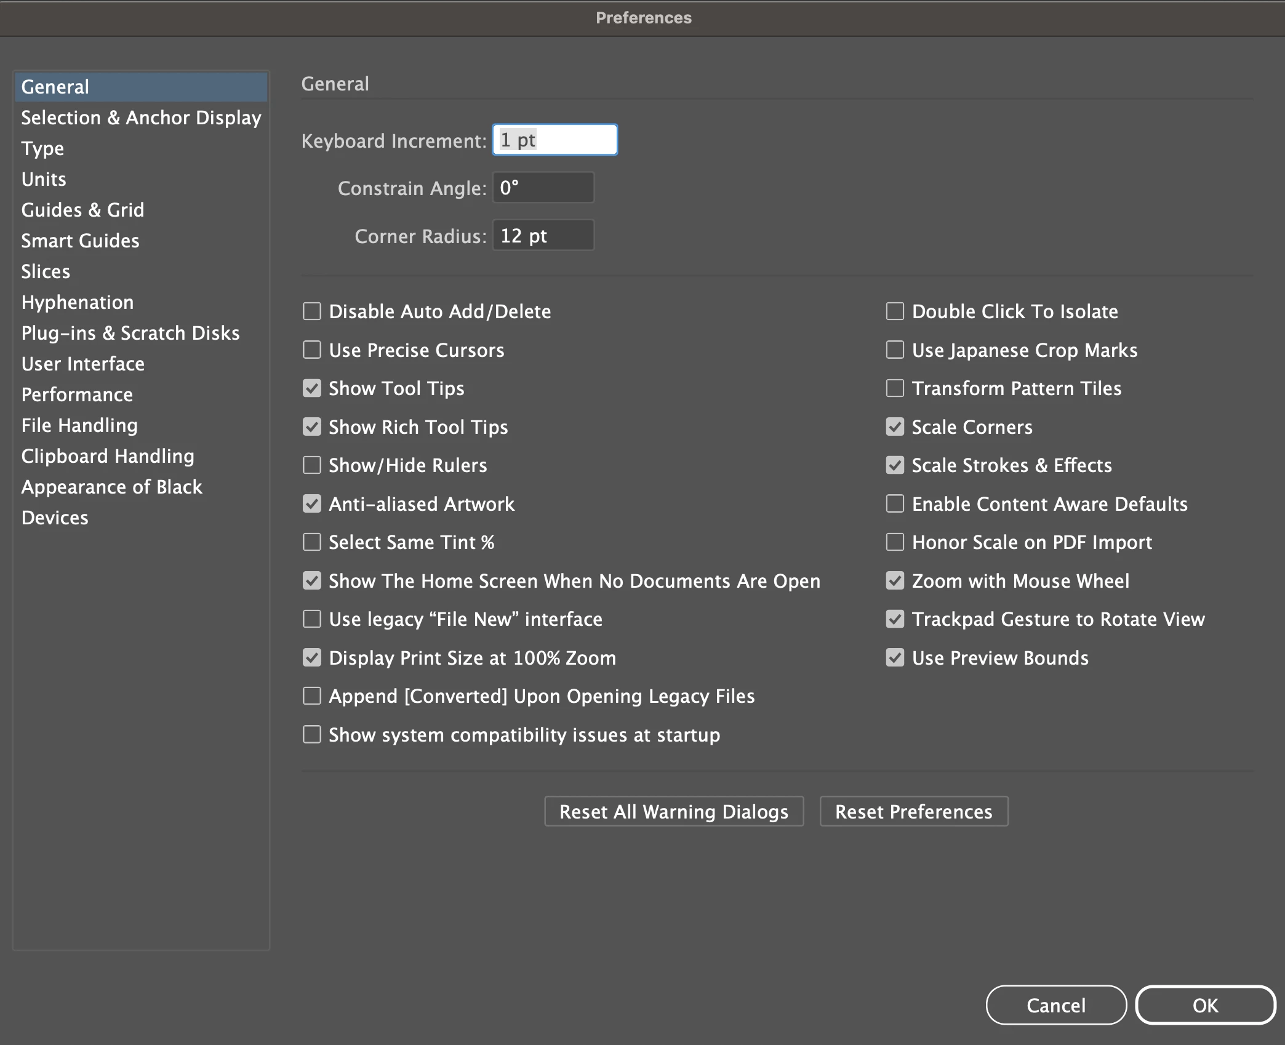1285x1045 pixels.
Task: Select User Interface in the sidebar
Action: tap(82, 364)
